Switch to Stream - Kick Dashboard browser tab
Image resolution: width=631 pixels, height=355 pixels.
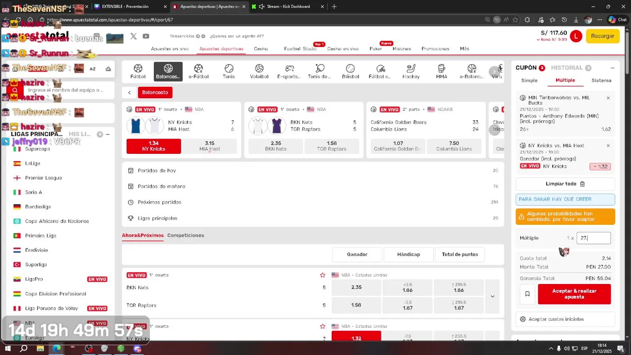[x=287, y=6]
